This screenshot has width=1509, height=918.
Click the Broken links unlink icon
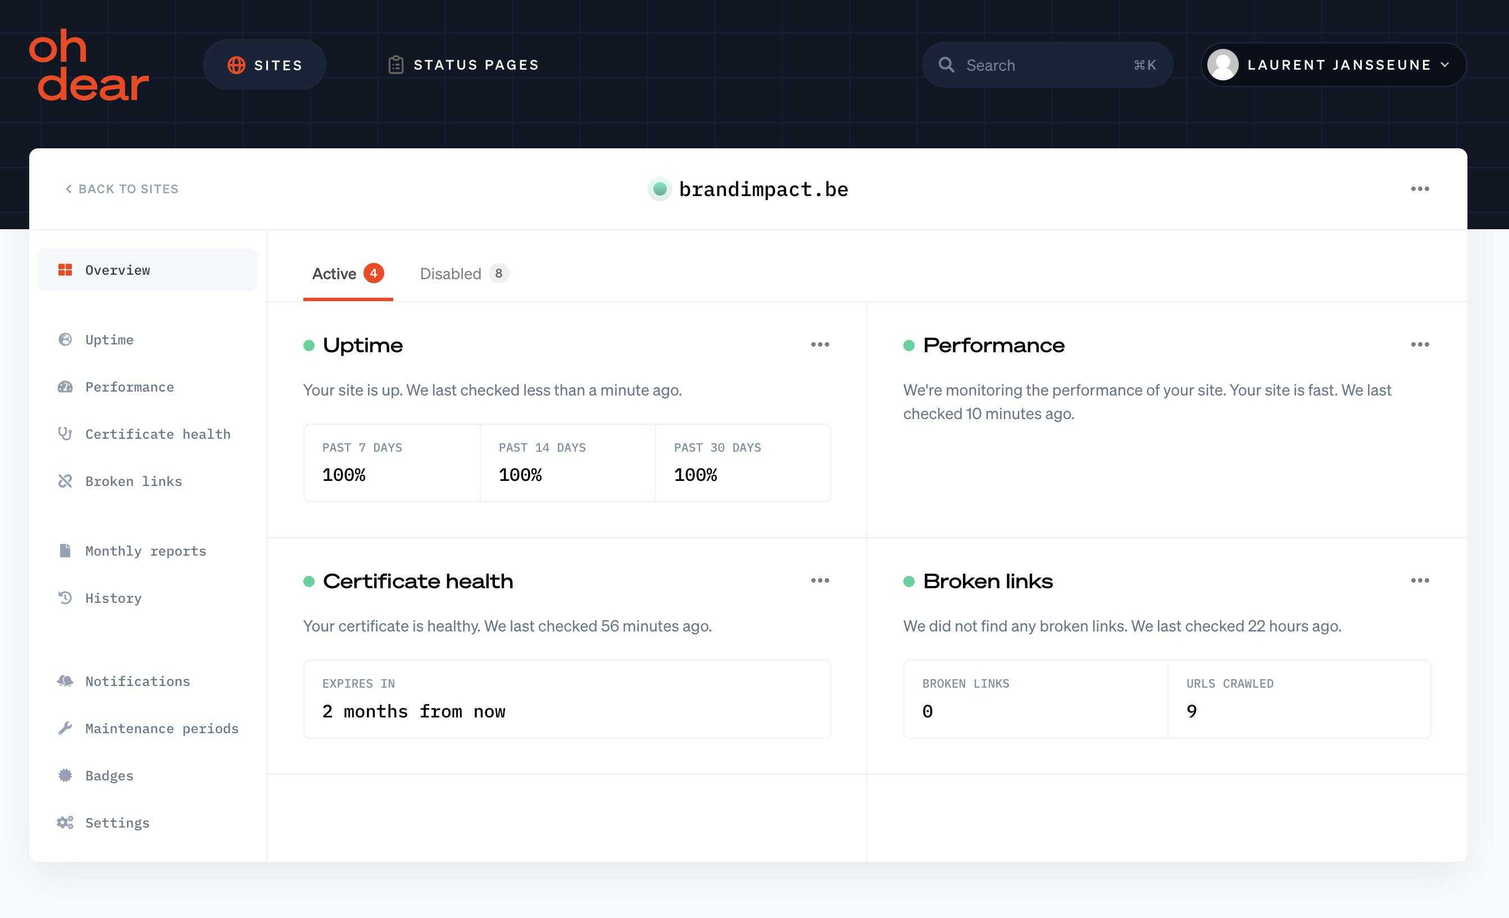(65, 481)
